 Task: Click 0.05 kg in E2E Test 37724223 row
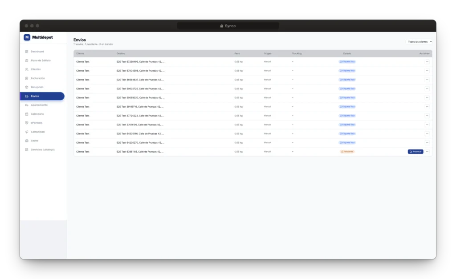pyautogui.click(x=239, y=116)
